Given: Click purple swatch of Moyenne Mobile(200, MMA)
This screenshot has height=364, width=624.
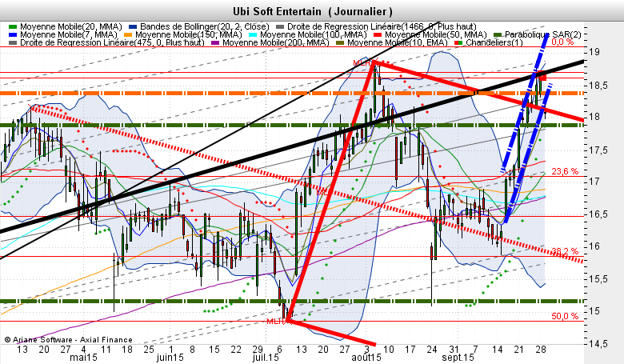Looking at the screenshot, I should coord(215,42).
